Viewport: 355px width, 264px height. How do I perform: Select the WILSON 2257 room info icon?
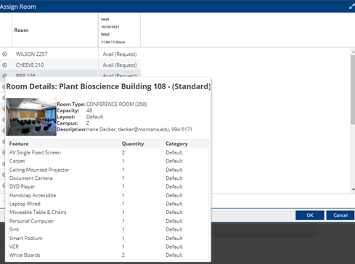pyautogui.click(x=4, y=54)
